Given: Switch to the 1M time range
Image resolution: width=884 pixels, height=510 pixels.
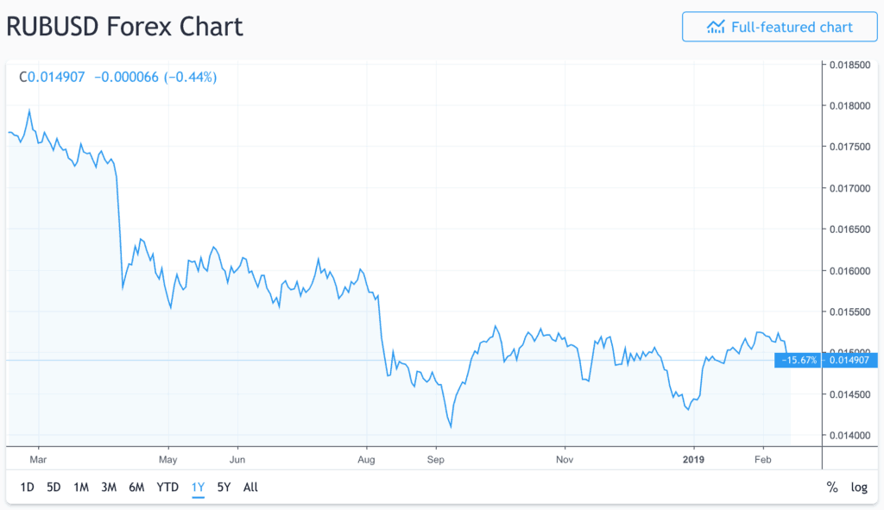Looking at the screenshot, I should click(81, 487).
